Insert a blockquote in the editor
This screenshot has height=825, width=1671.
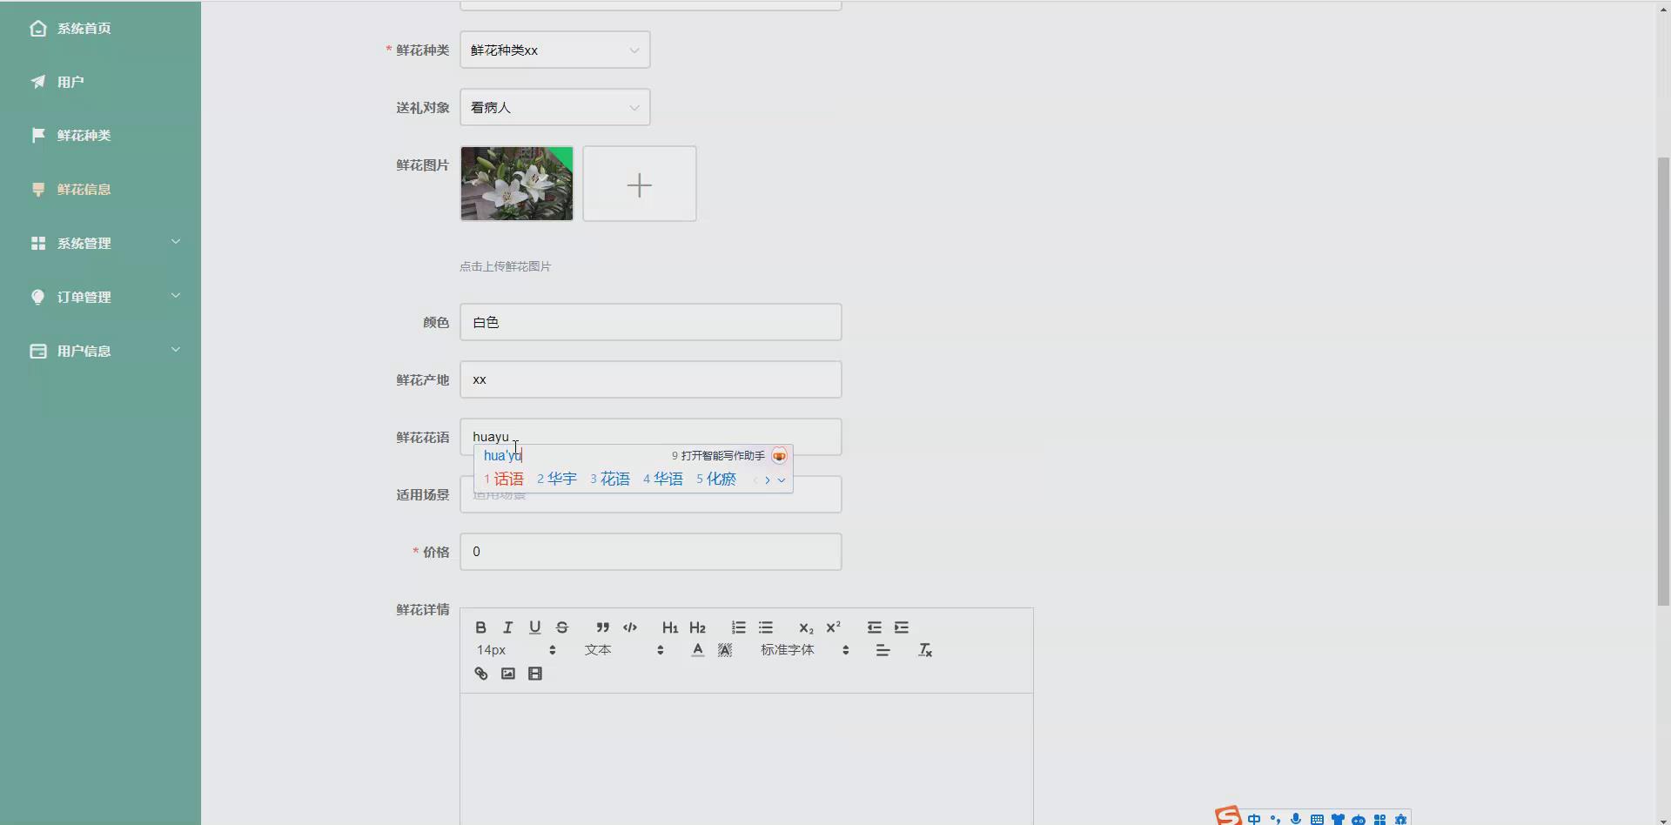coord(603,627)
